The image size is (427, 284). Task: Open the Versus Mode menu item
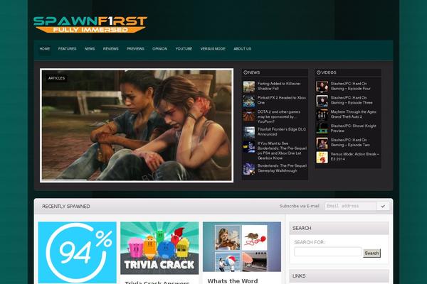tap(213, 49)
